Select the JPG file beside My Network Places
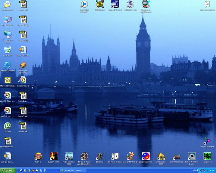 click(x=23, y=34)
